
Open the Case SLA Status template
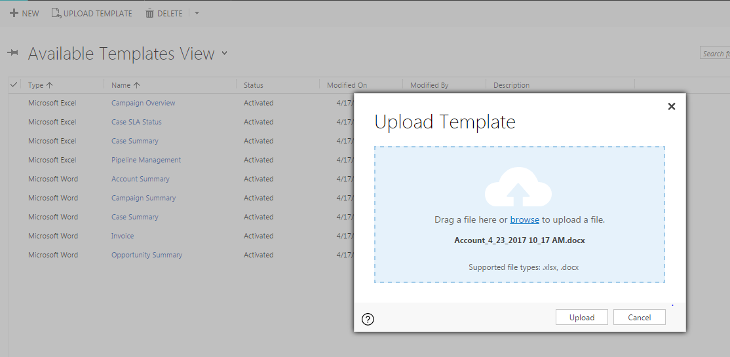click(x=136, y=122)
